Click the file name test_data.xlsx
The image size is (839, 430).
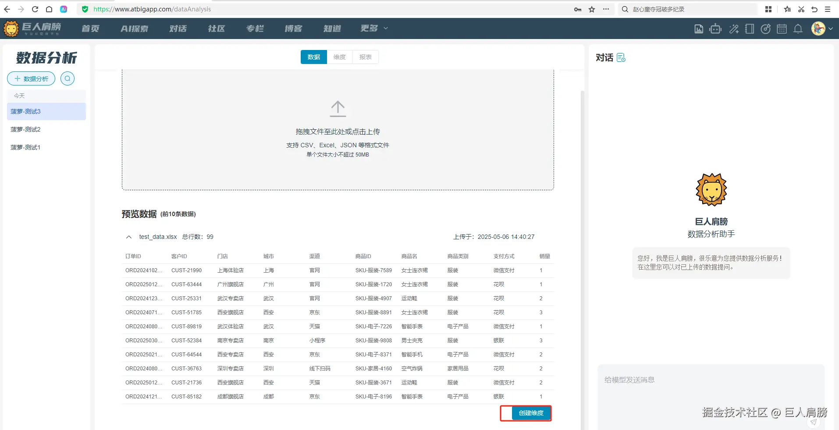158,237
